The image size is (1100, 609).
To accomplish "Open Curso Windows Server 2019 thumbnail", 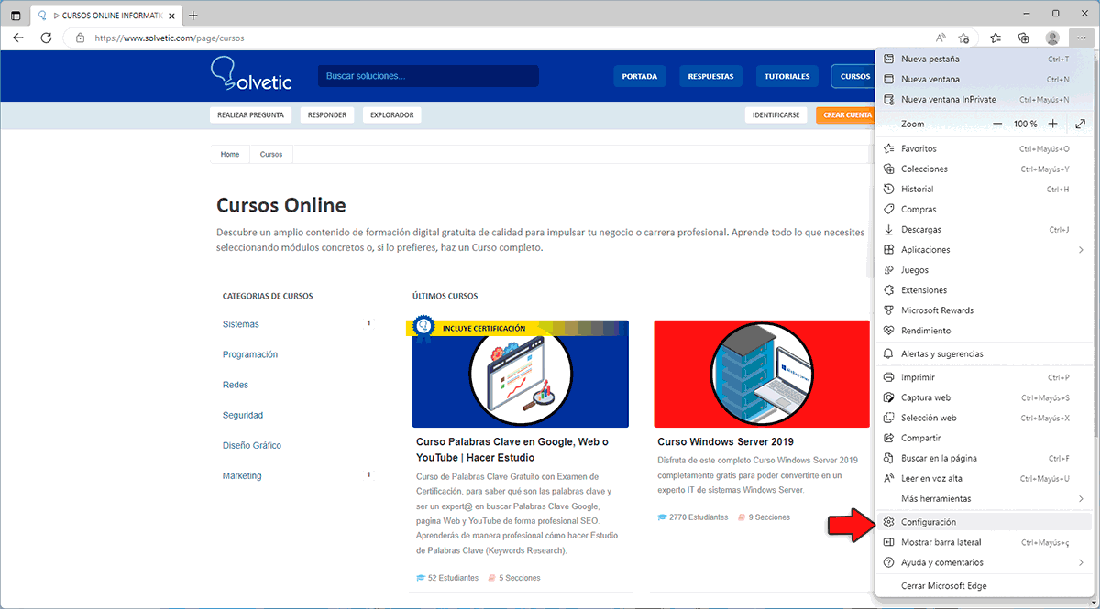I will pyautogui.click(x=762, y=374).
